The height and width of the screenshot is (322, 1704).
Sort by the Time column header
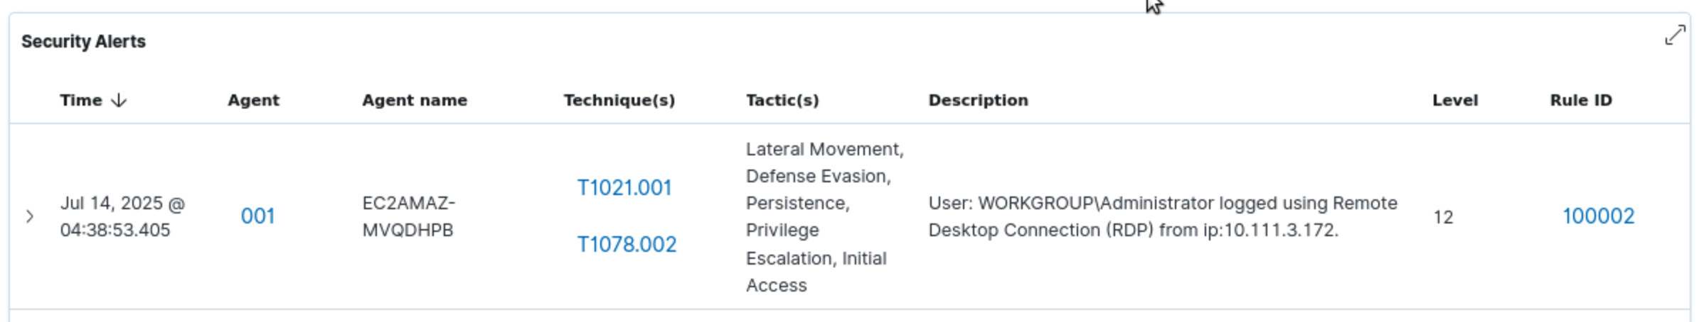tap(81, 101)
